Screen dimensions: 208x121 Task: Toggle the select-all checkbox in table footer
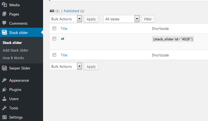tap(55, 55)
